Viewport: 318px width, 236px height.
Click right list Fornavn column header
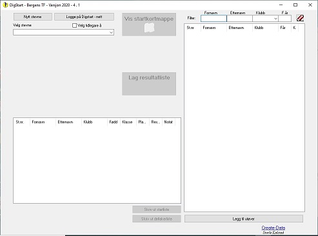tap(214, 28)
